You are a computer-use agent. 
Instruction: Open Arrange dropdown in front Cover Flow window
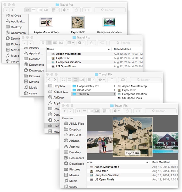pyautogui.click(x=106, y=111)
